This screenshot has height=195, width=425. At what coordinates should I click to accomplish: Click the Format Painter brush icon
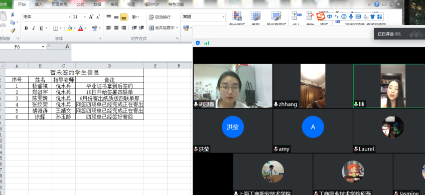[x=13, y=30]
